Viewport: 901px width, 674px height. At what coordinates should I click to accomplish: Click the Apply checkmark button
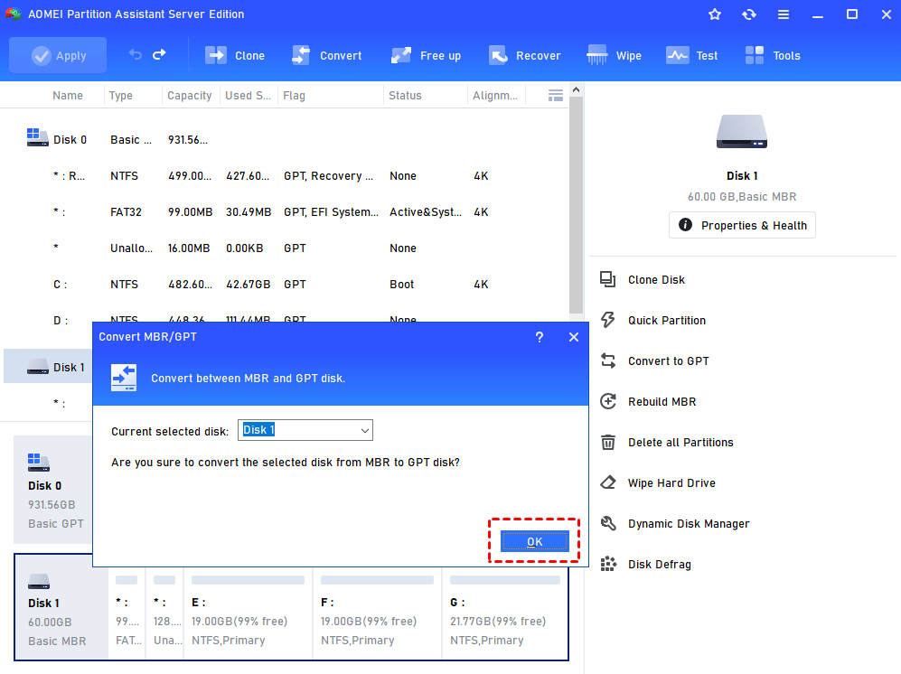pyautogui.click(x=58, y=56)
